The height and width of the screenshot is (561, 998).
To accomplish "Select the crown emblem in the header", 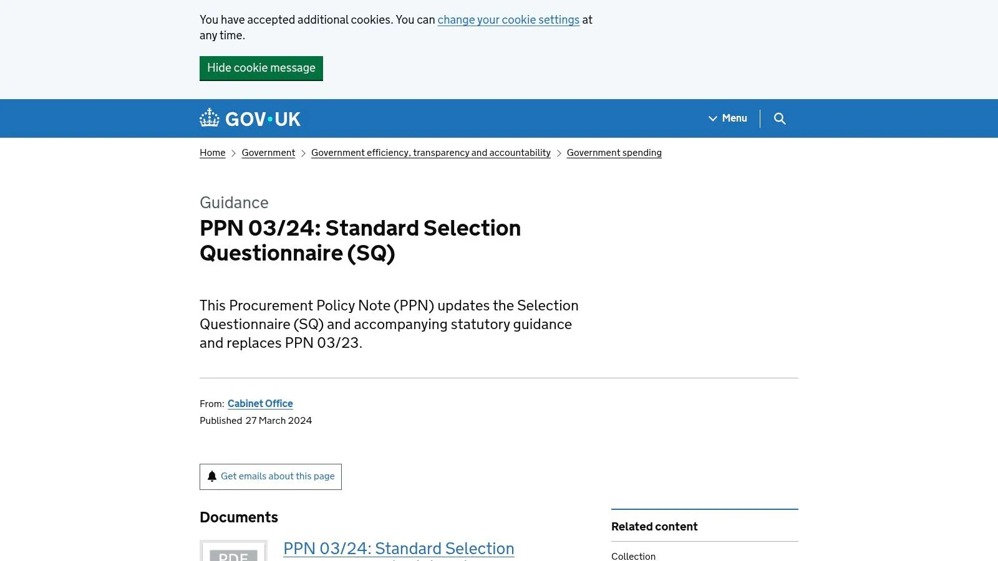I will point(209,116).
